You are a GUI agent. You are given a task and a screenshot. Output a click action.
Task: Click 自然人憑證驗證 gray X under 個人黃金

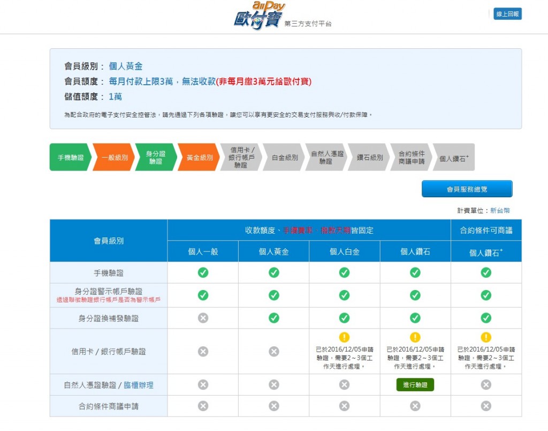(x=274, y=385)
